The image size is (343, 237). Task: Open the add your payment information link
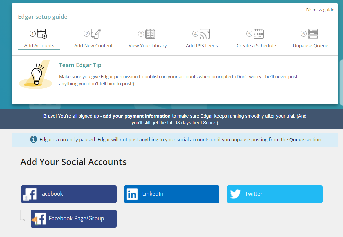(x=137, y=116)
